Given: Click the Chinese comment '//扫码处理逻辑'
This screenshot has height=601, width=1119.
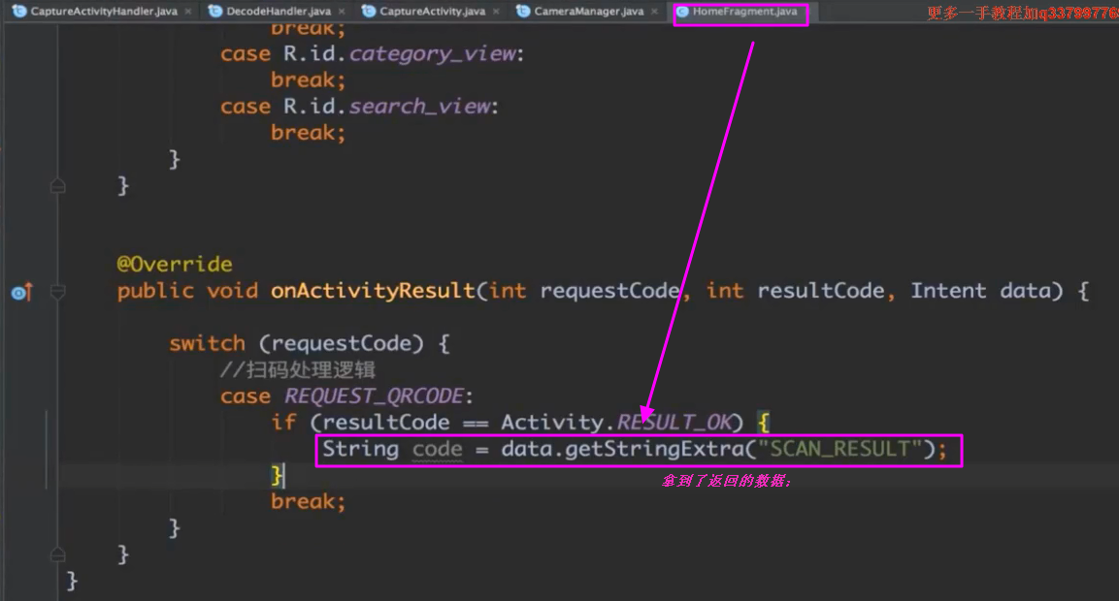Looking at the screenshot, I should click(x=298, y=370).
